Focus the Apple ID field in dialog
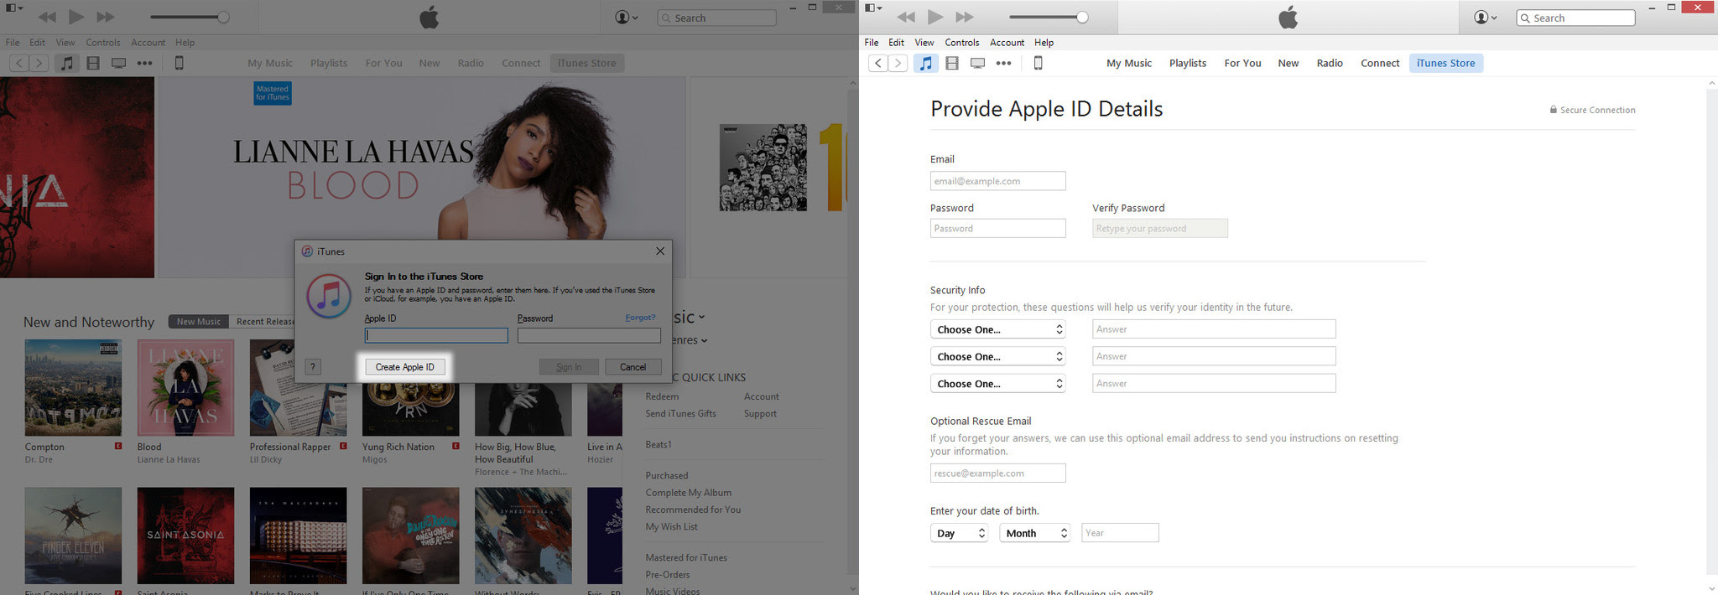 (x=436, y=335)
